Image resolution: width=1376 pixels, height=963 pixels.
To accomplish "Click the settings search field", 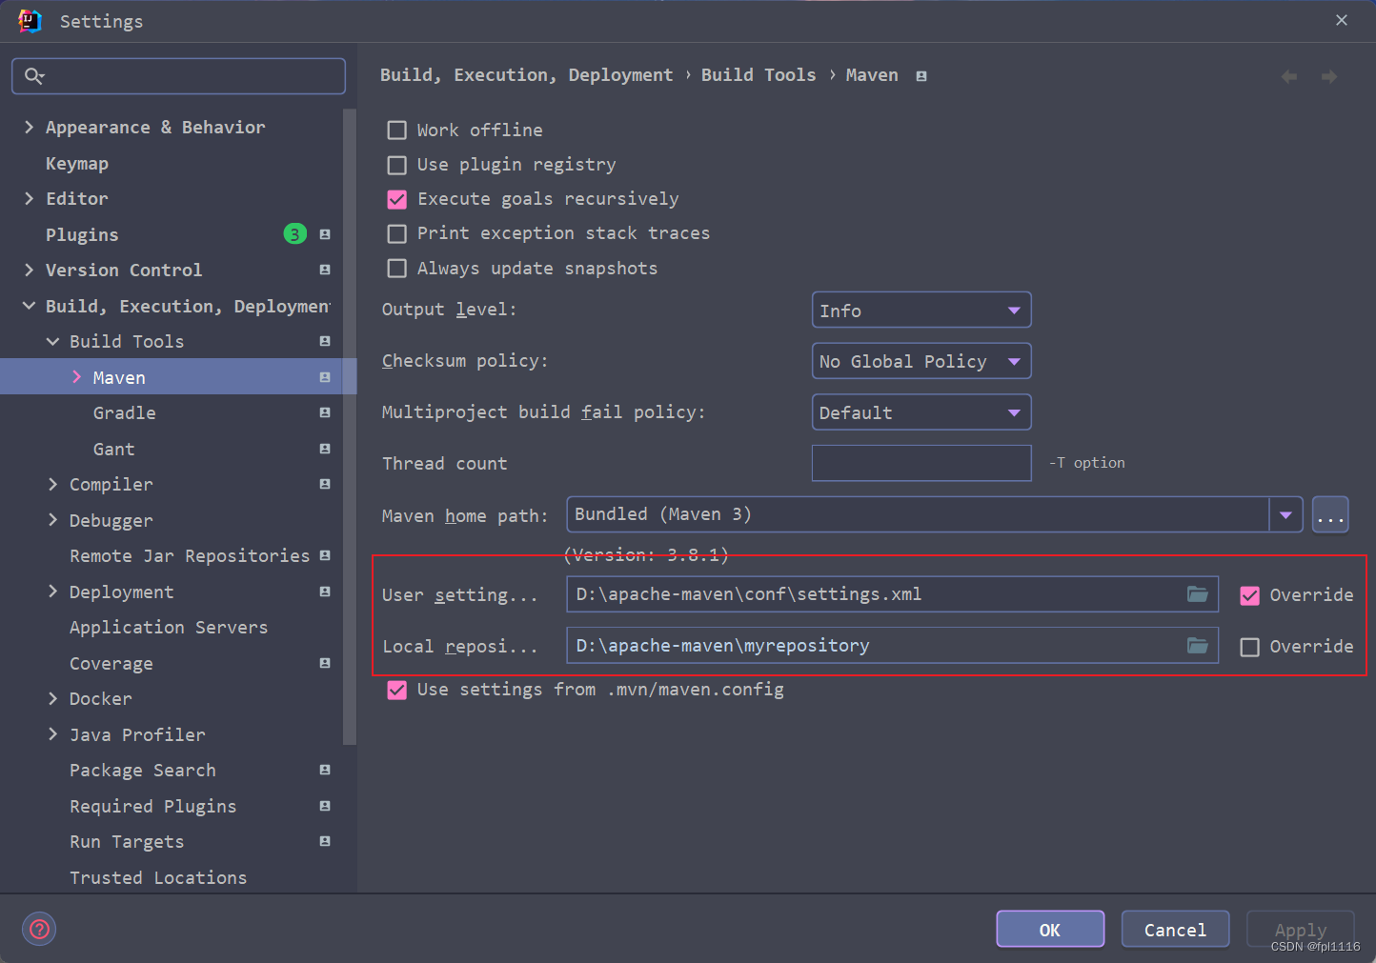I will [x=178, y=76].
